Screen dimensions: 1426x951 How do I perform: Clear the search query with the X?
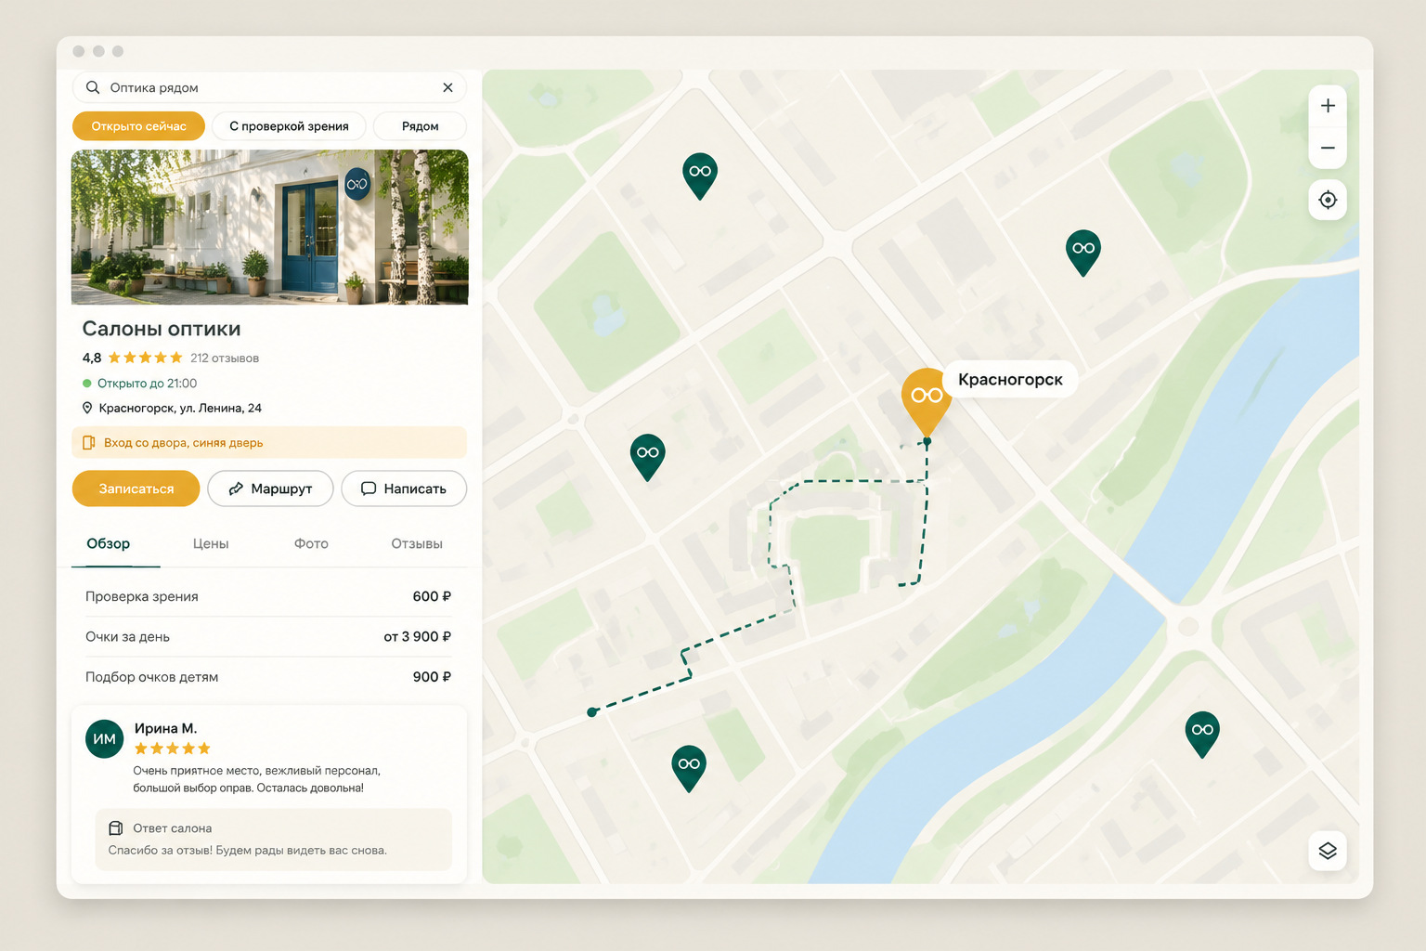(447, 87)
